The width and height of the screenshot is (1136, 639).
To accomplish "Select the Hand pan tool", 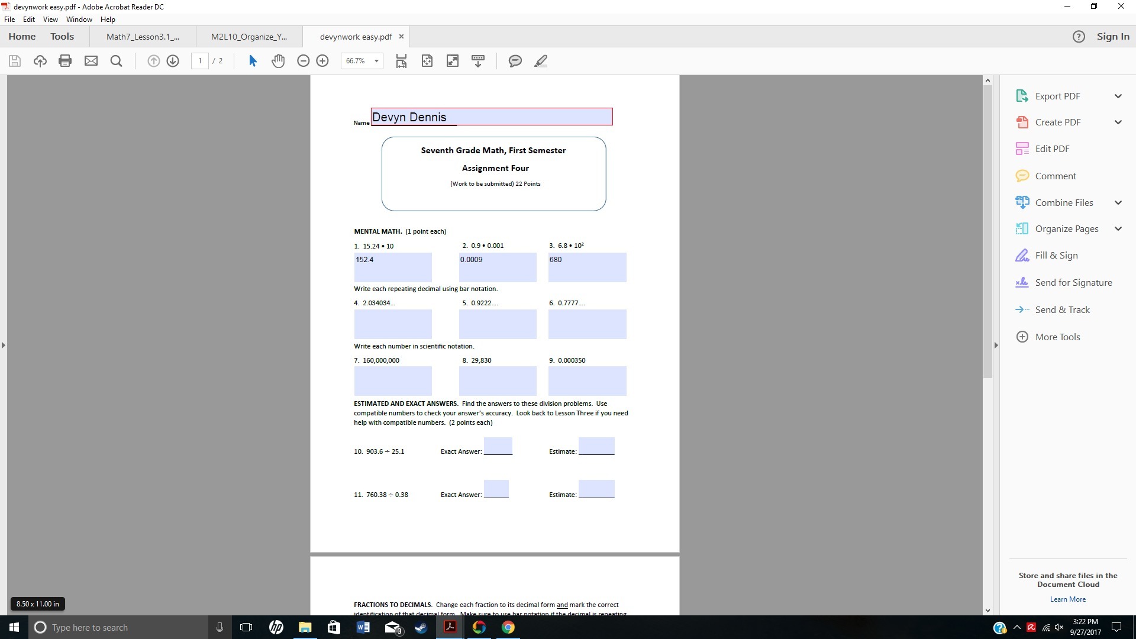I will pyautogui.click(x=278, y=61).
